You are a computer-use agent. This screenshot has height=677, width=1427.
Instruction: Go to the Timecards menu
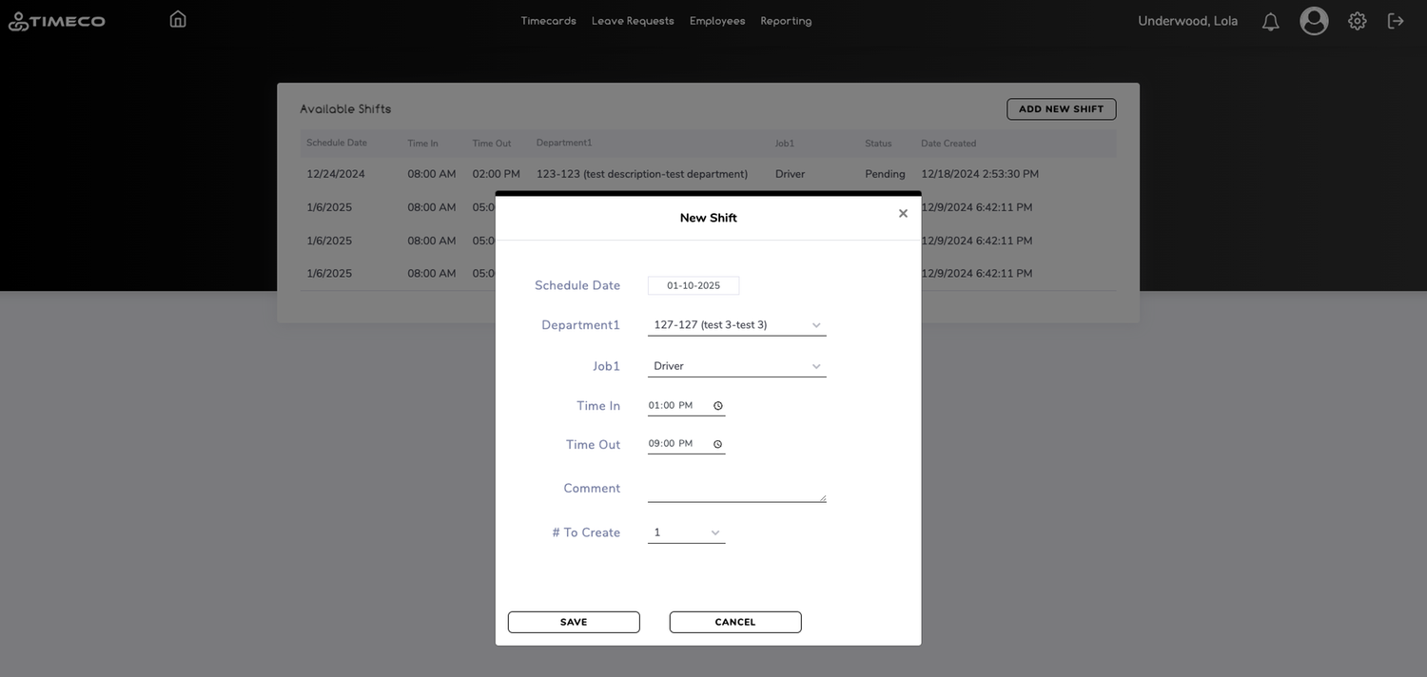point(548,21)
